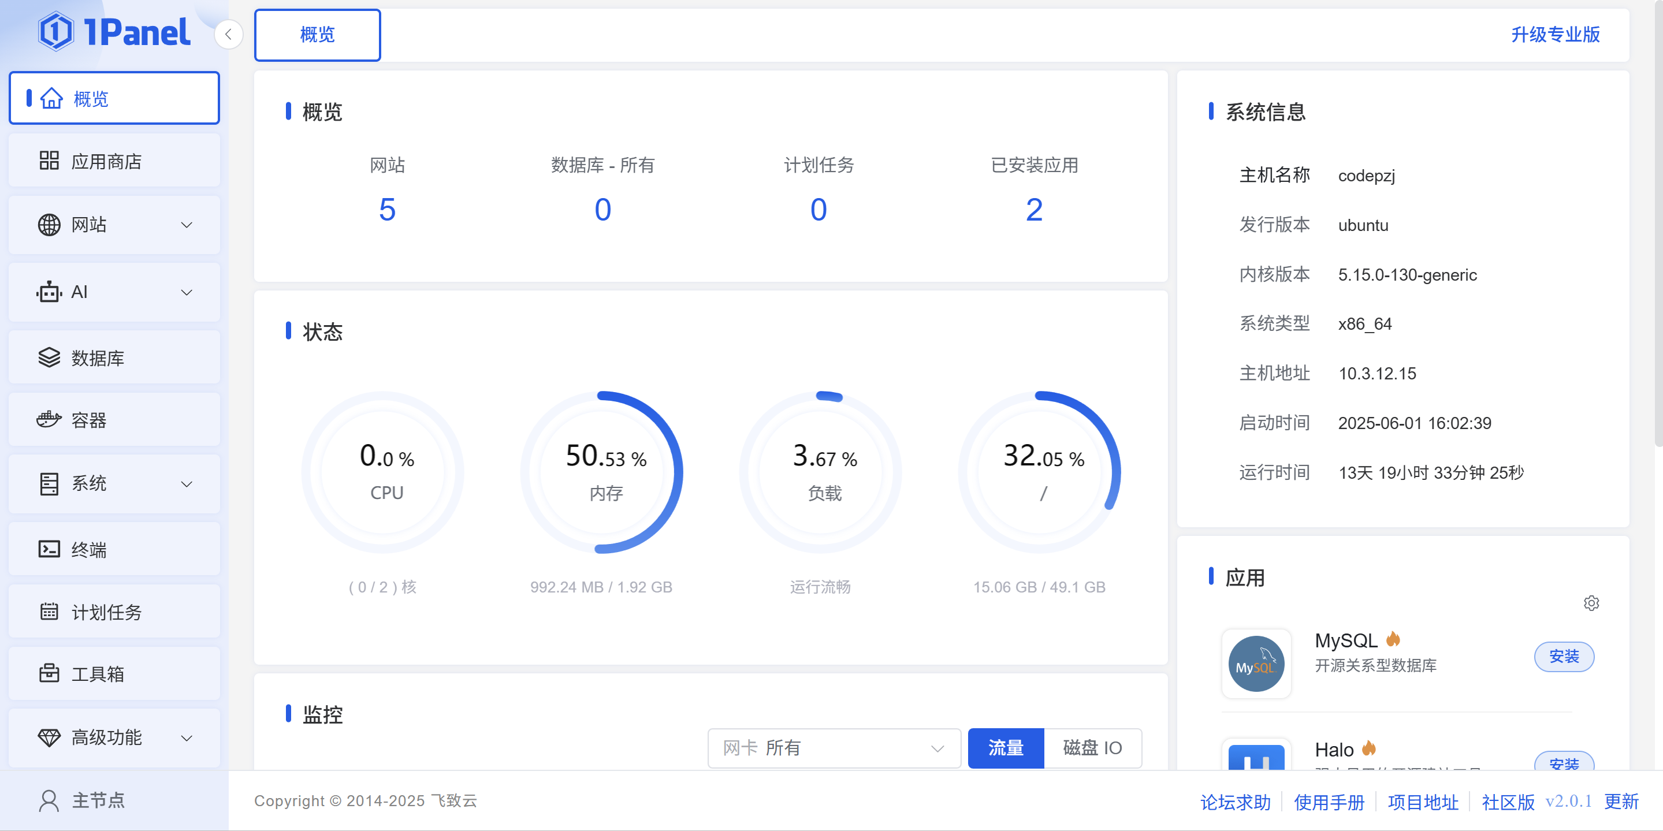
Task: Click the home icon beside 概览
Action: point(51,99)
